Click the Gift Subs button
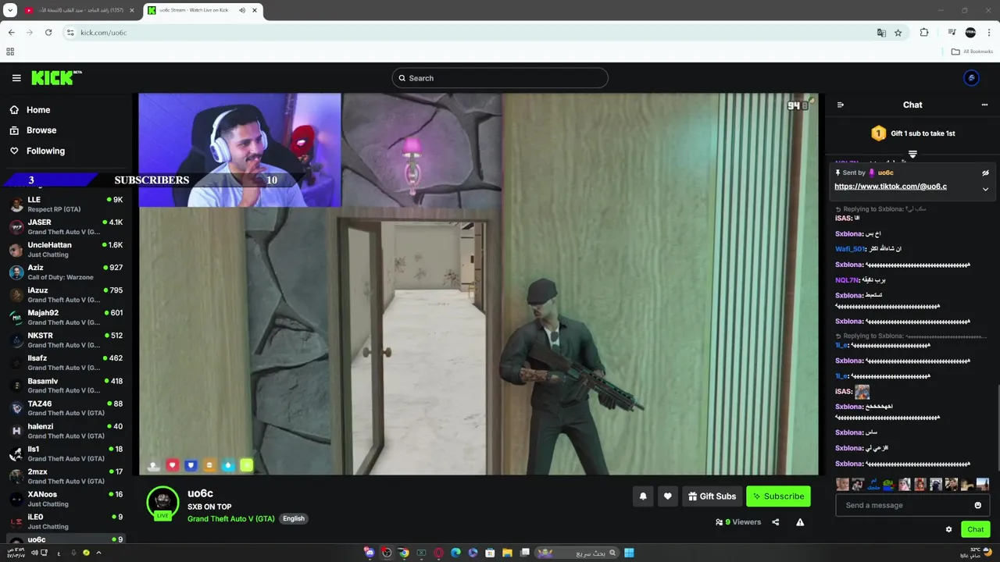1000x562 pixels. (x=712, y=496)
